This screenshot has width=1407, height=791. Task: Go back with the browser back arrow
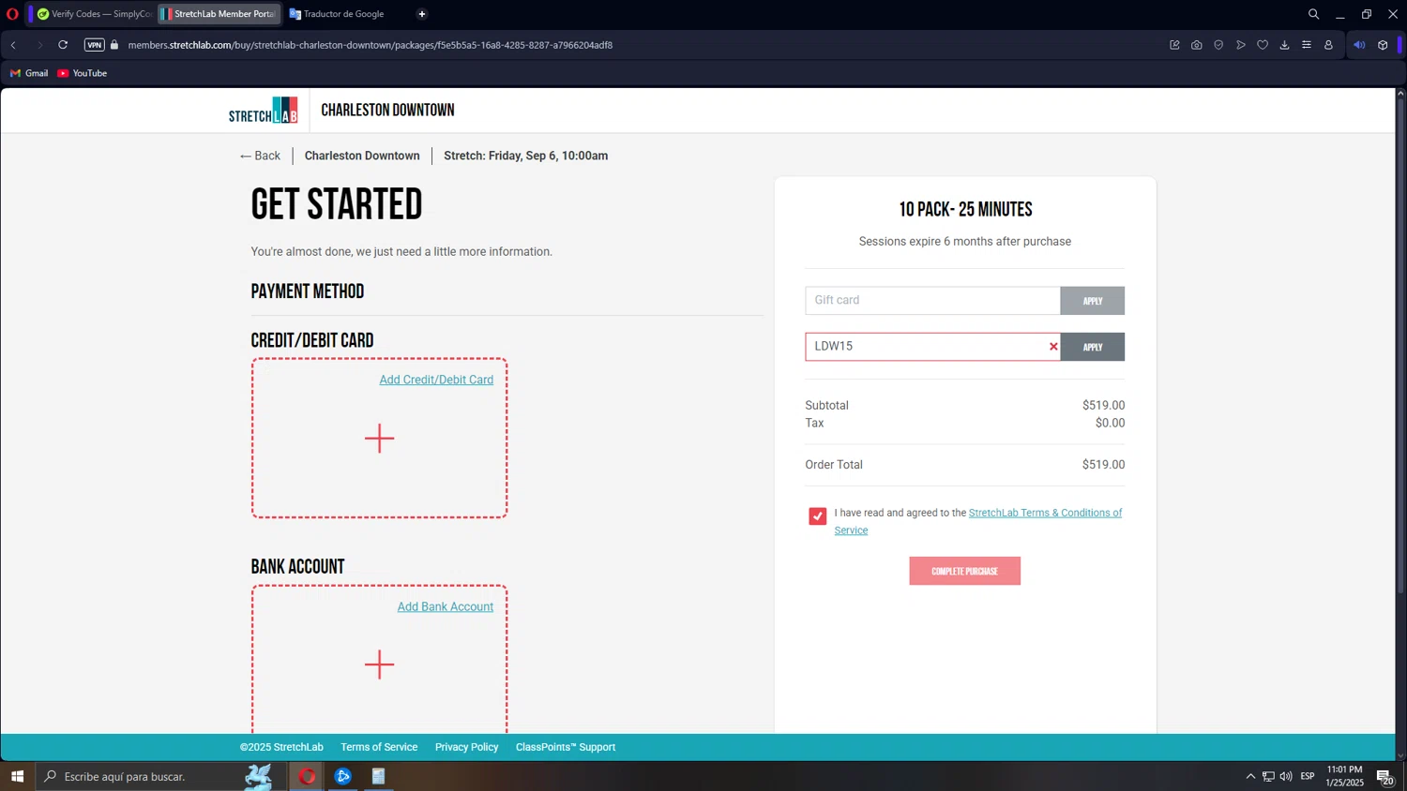coord(14,45)
